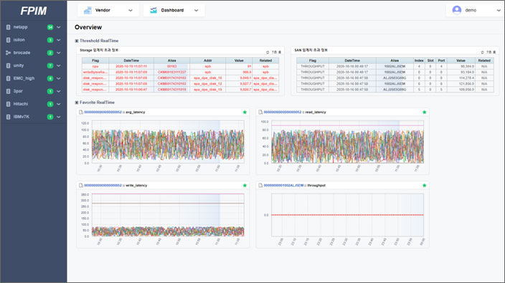Click the server icon beside netapp
The image size is (505, 283).
(x=9, y=27)
